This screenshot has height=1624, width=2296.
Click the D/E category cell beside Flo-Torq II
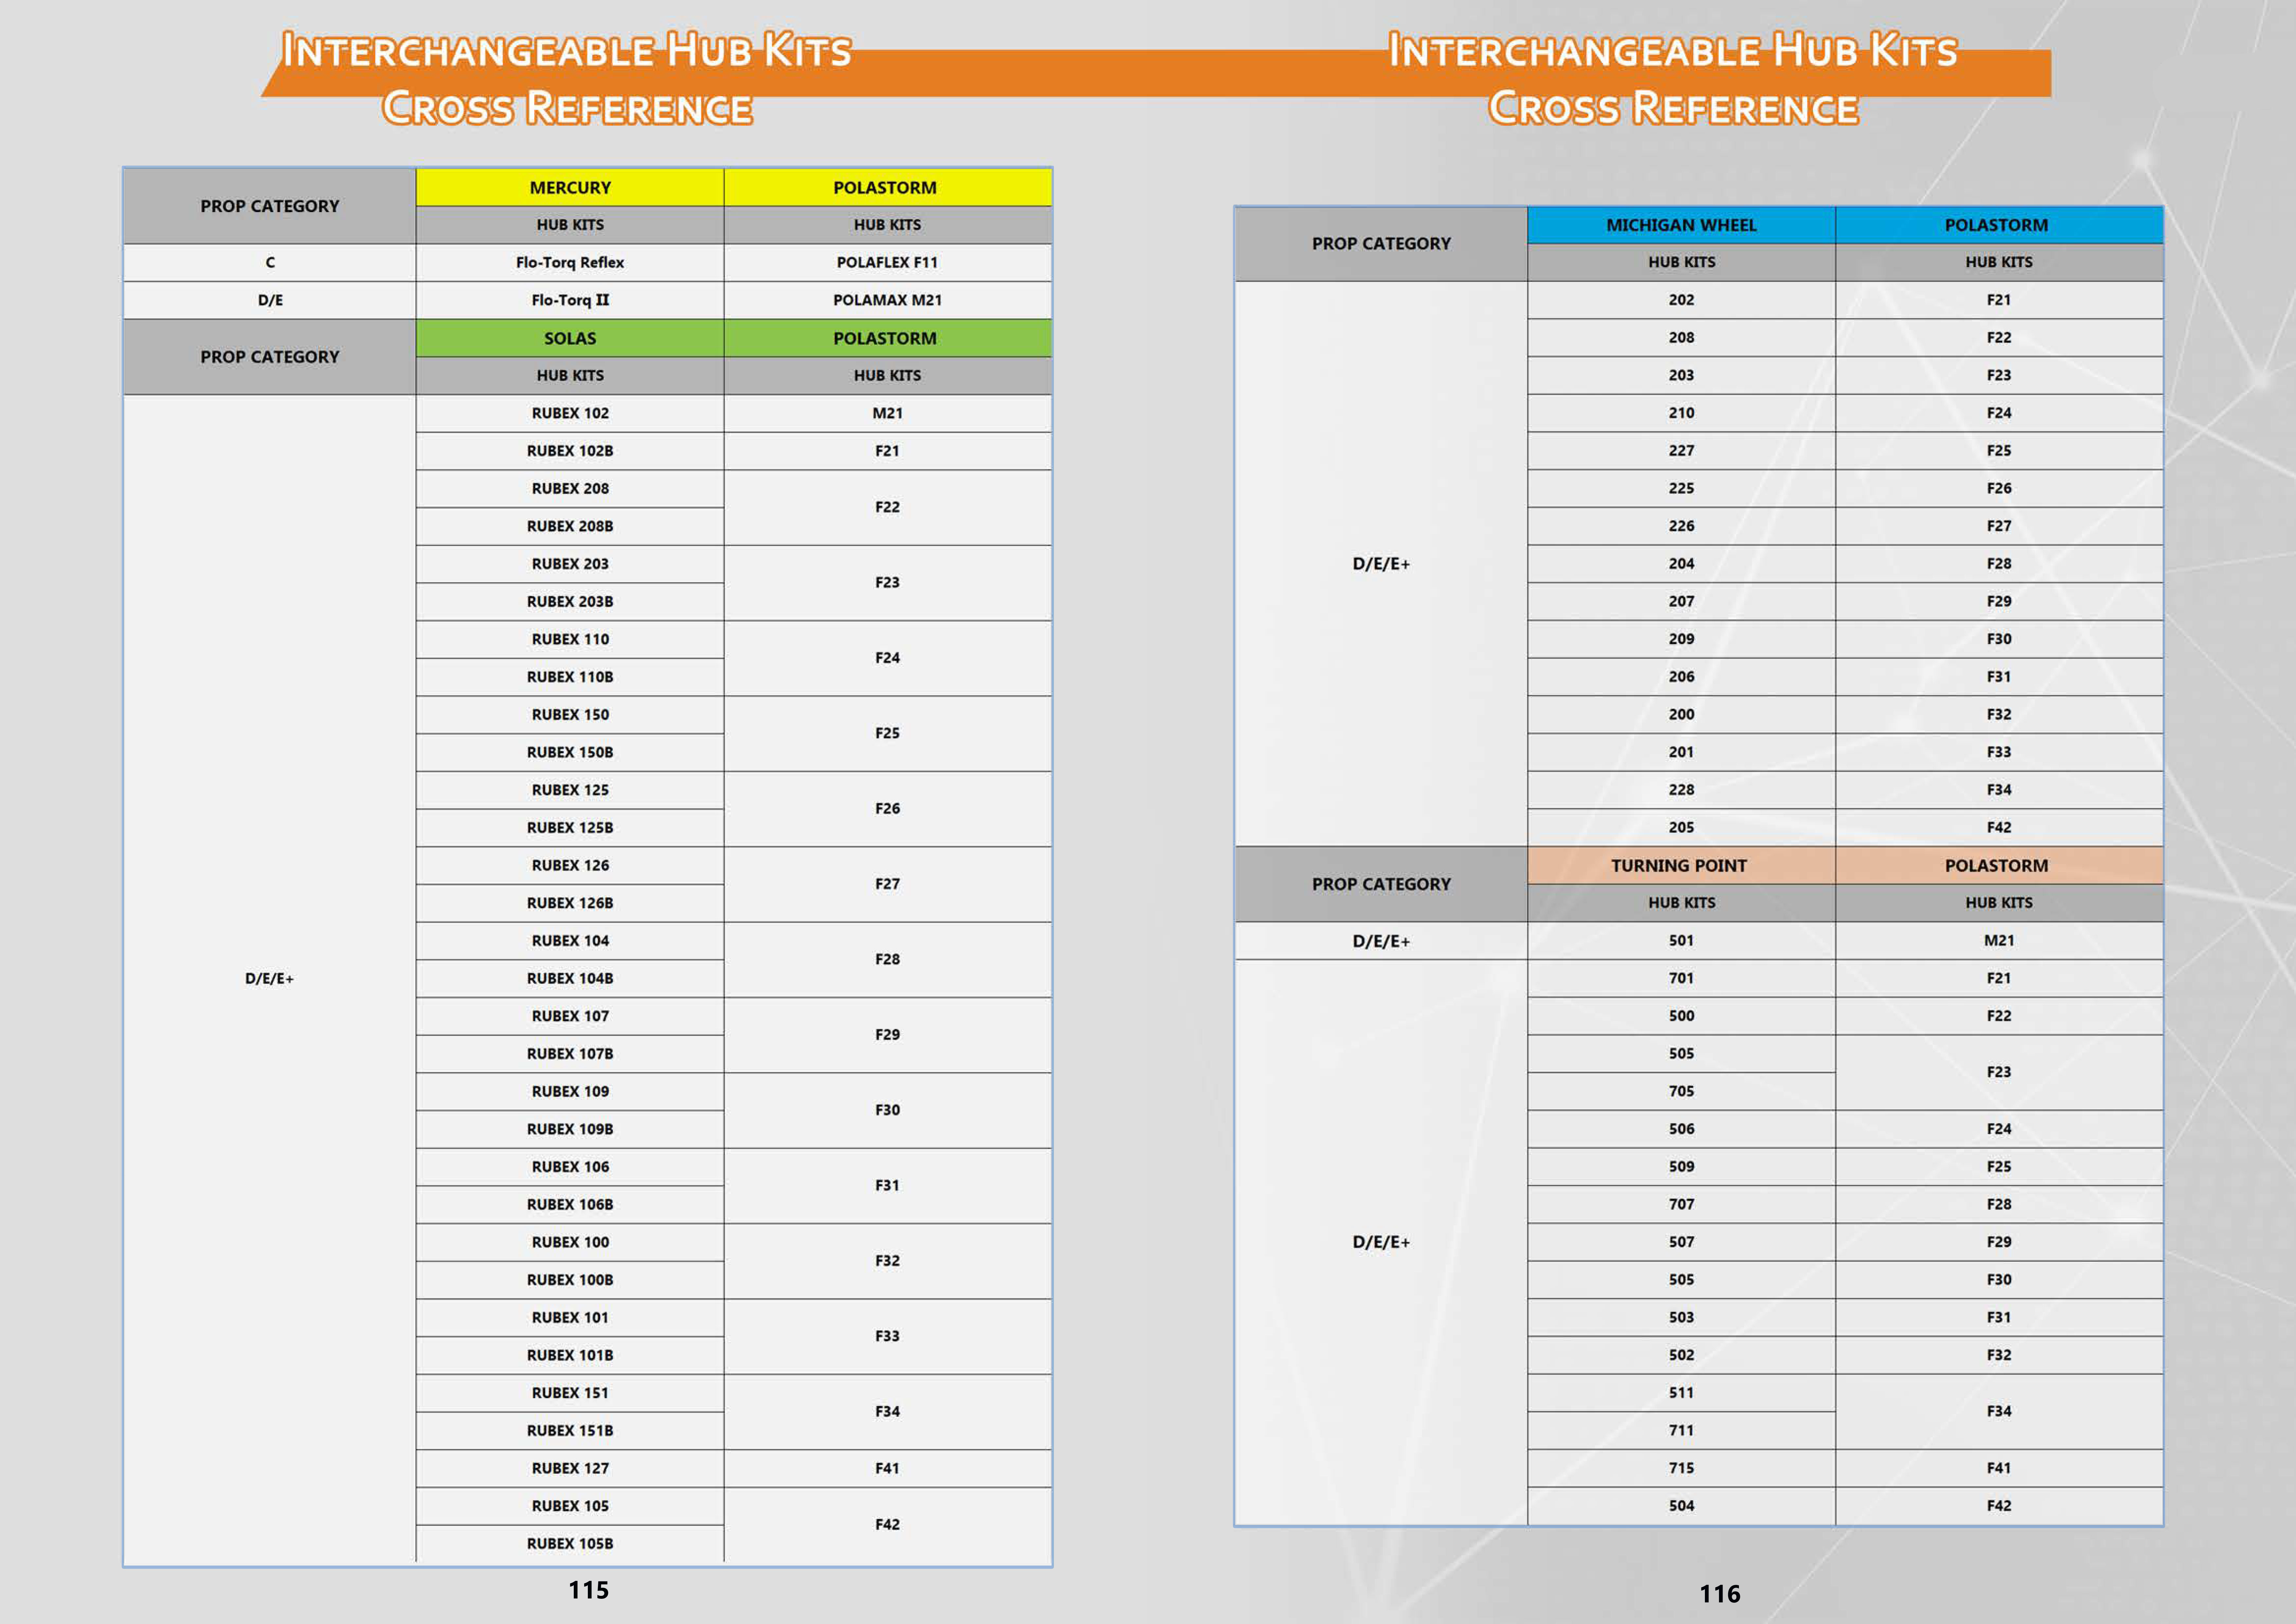coord(270,300)
